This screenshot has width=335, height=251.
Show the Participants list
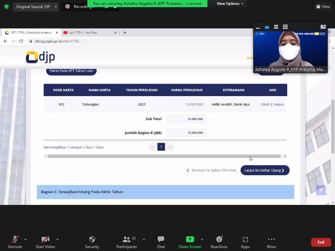[x=127, y=242]
